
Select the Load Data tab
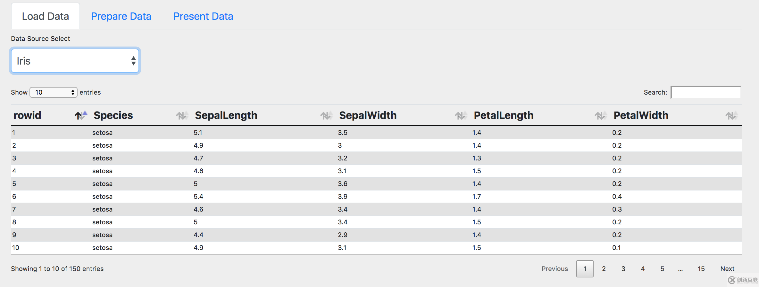tap(45, 16)
